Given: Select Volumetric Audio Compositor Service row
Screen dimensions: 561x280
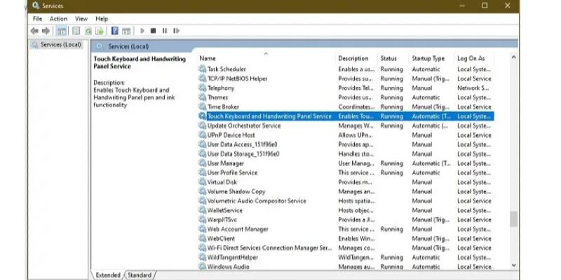Looking at the screenshot, I should pyautogui.click(x=346, y=201).
